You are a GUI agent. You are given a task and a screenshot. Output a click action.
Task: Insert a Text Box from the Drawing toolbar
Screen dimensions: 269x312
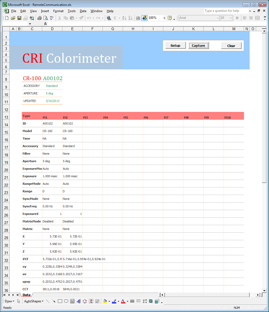(x=72, y=301)
